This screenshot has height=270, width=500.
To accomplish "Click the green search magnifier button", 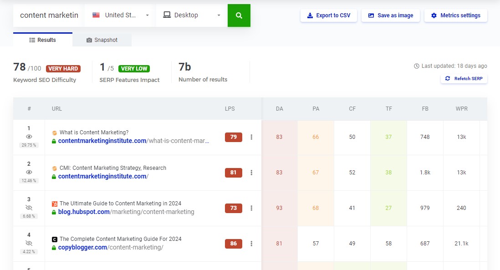I will (239, 15).
